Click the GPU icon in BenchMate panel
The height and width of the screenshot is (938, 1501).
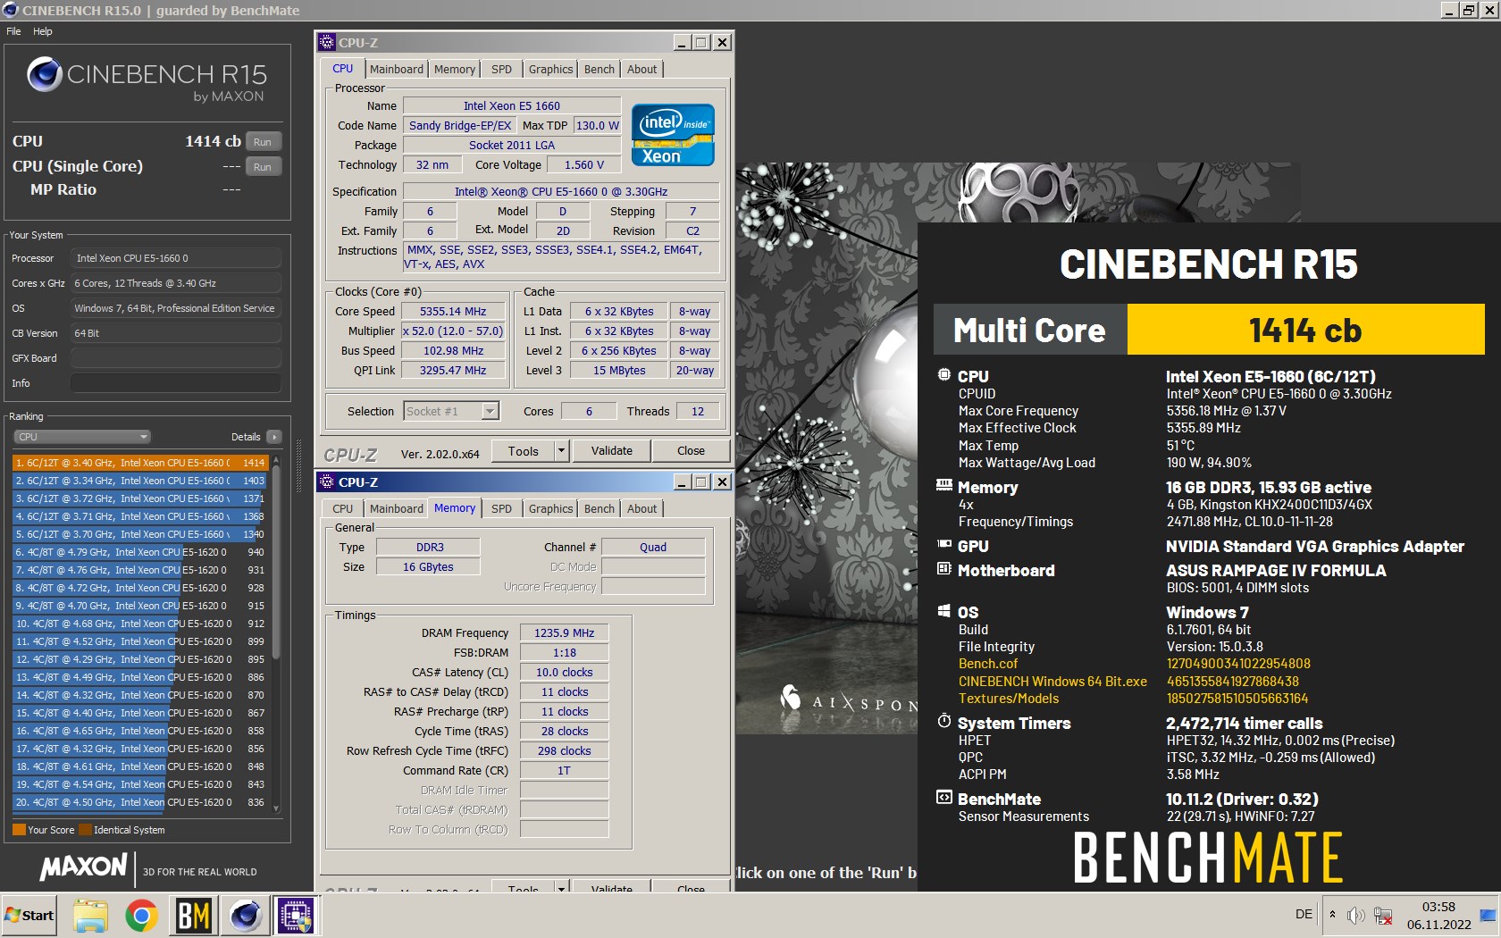point(943,544)
